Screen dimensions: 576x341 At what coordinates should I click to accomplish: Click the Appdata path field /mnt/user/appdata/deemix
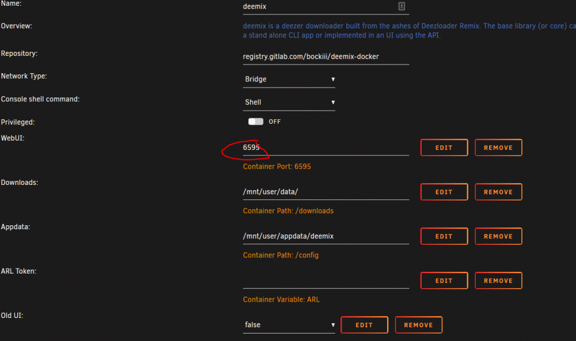tap(326, 236)
